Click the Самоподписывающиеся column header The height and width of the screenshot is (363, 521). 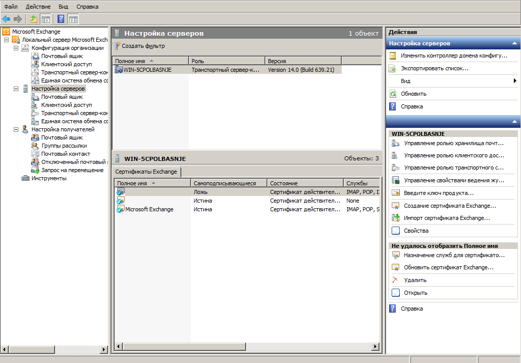(x=229, y=183)
